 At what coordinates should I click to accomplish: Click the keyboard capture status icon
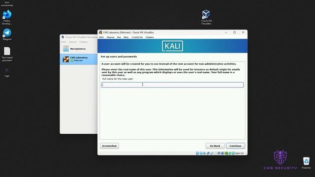[233, 153]
